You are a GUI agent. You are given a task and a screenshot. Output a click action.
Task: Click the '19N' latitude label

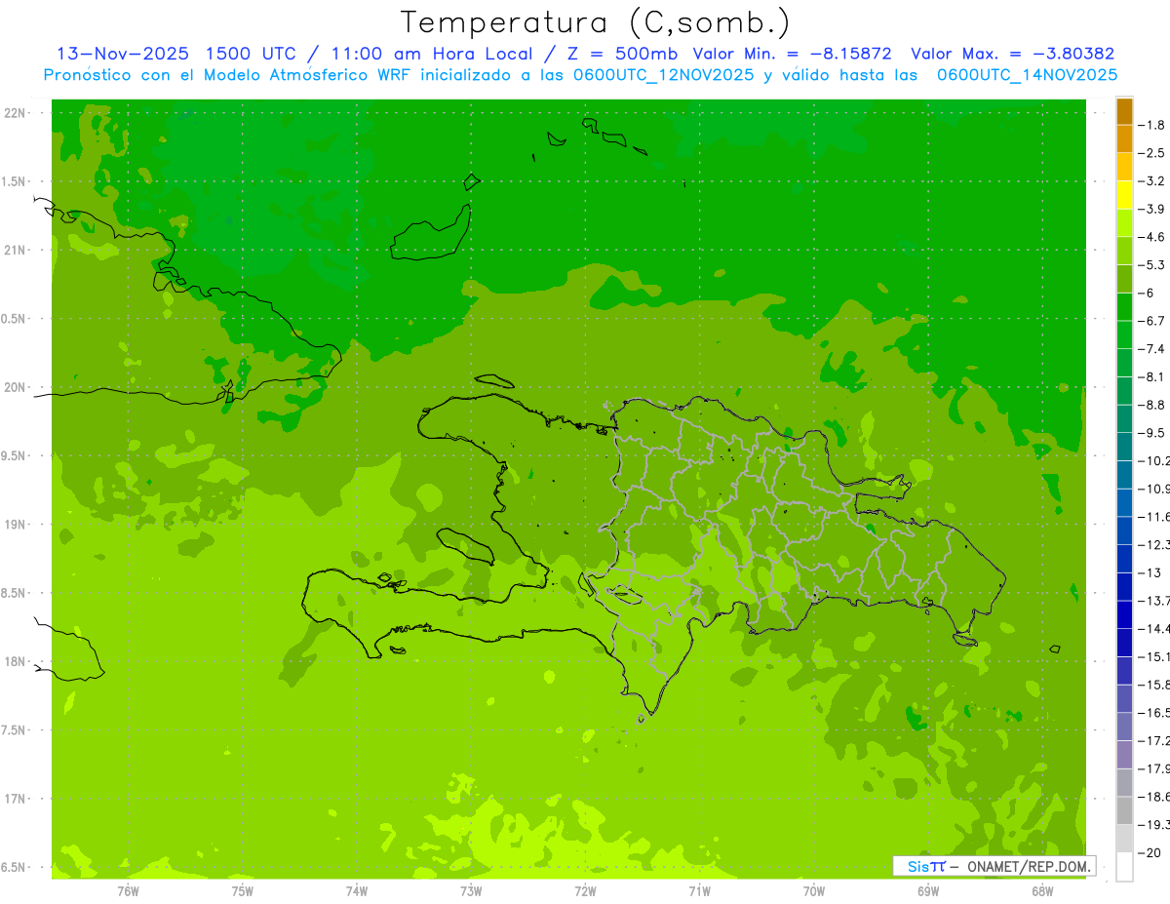[16, 525]
